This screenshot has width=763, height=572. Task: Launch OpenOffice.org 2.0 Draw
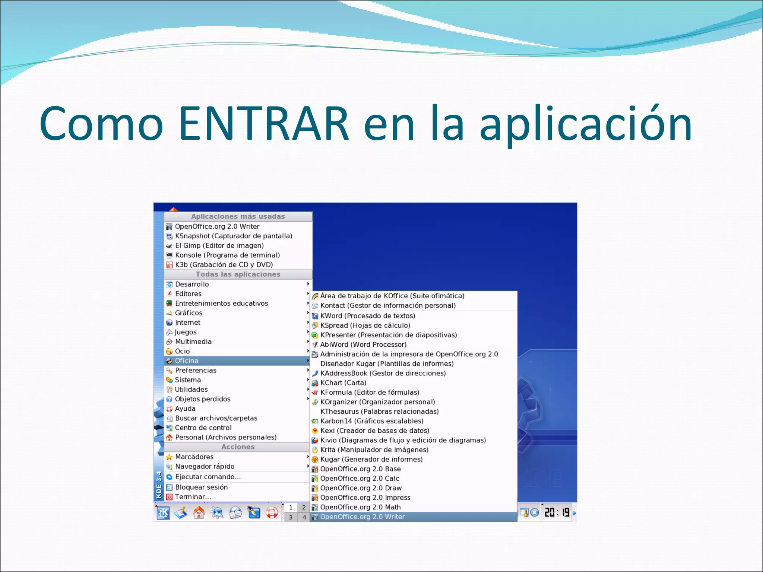coord(414,488)
